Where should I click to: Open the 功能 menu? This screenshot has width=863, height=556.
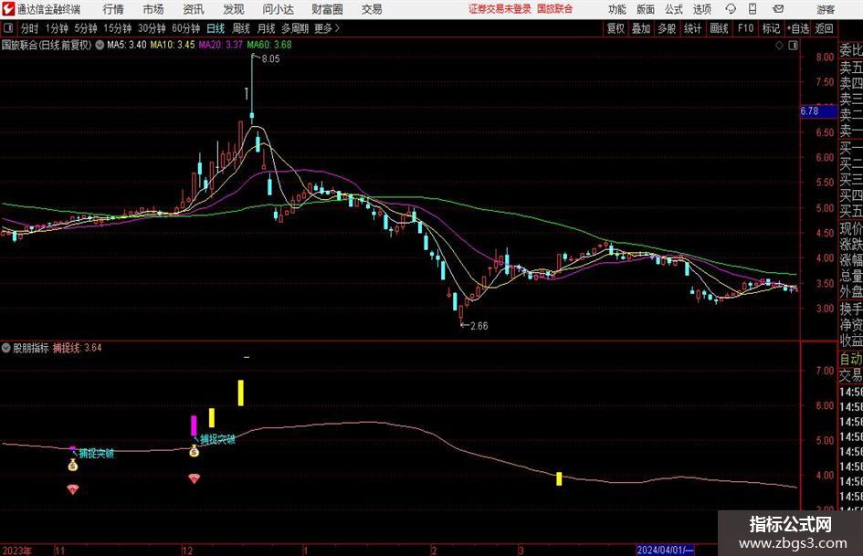(617, 9)
